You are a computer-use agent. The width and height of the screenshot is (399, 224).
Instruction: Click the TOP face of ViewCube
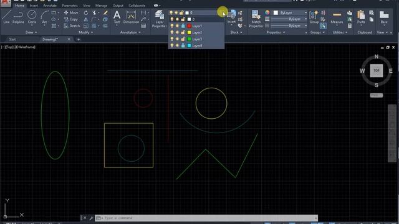tap(377, 70)
